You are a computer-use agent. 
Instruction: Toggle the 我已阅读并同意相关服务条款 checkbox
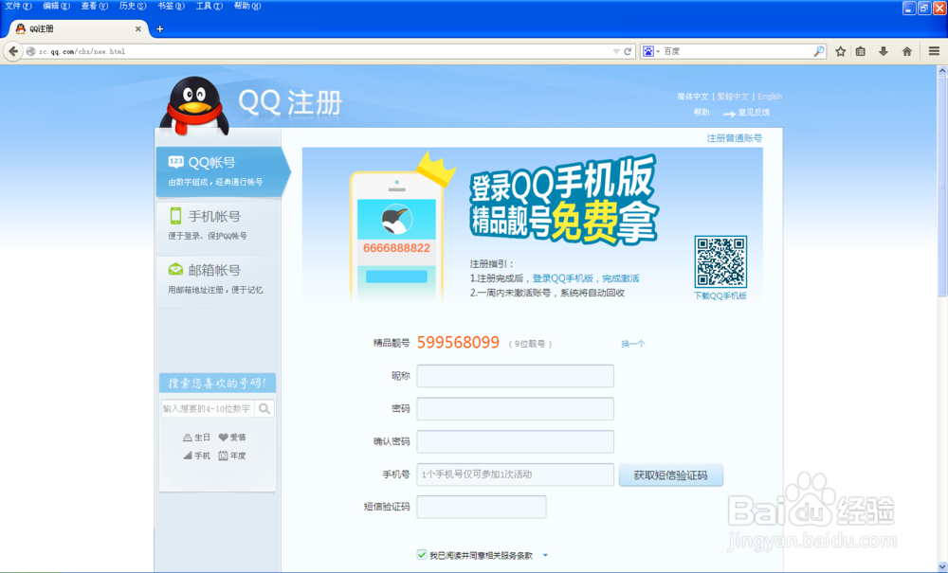[x=422, y=555]
